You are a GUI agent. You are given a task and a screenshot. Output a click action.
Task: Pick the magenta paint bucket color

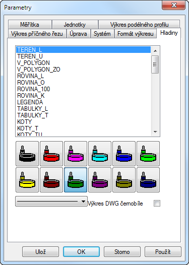point(76,154)
